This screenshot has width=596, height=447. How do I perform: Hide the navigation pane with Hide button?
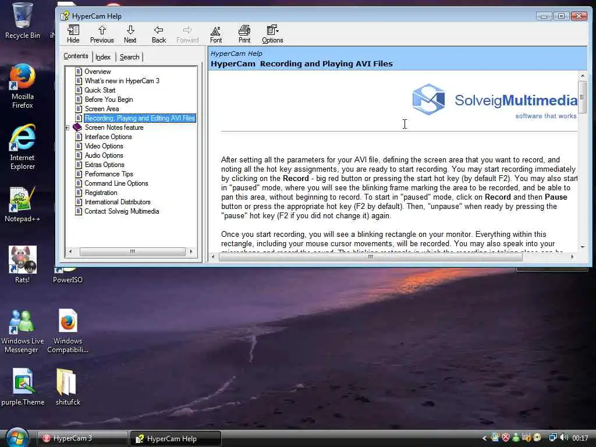(73, 34)
